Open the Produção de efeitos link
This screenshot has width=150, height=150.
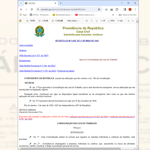coord(66,71)
